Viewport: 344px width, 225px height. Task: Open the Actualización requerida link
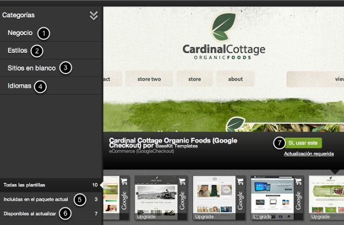[309, 154]
